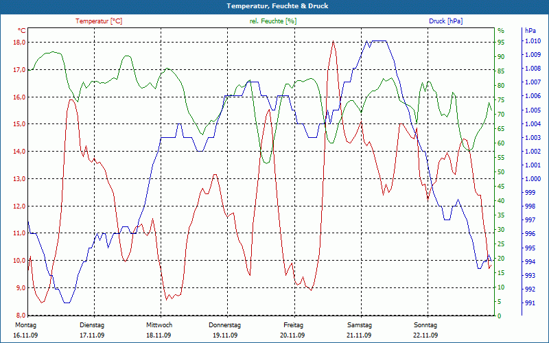
Task: Select the red 'Temperatur [°C]' legend label
Action: (x=99, y=21)
